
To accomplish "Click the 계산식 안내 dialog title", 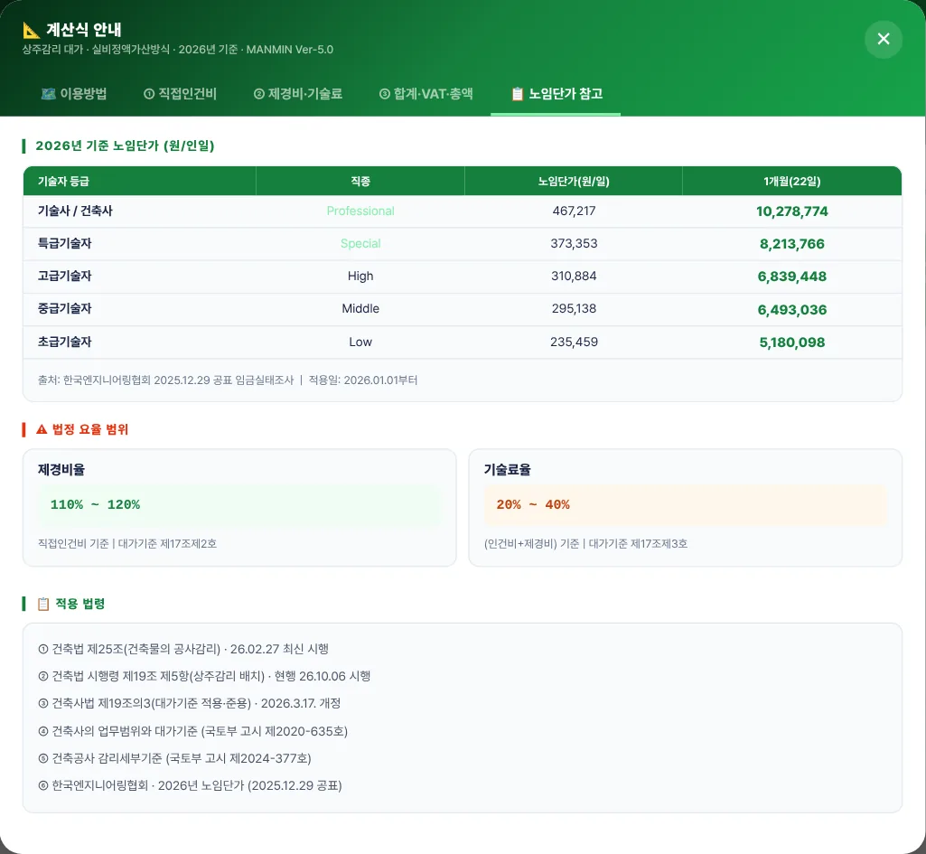I will (84, 30).
